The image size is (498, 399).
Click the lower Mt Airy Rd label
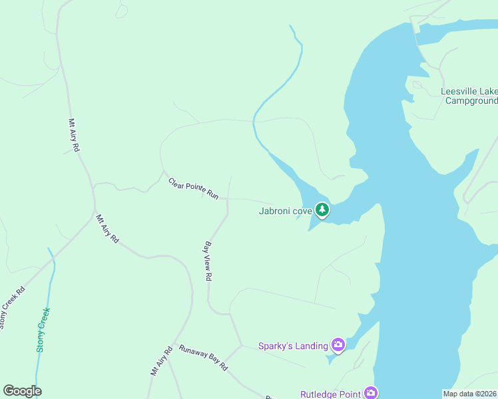click(161, 361)
